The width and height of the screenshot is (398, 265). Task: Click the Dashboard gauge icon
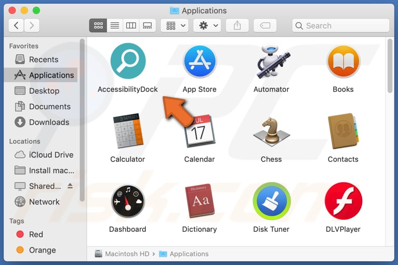127,201
